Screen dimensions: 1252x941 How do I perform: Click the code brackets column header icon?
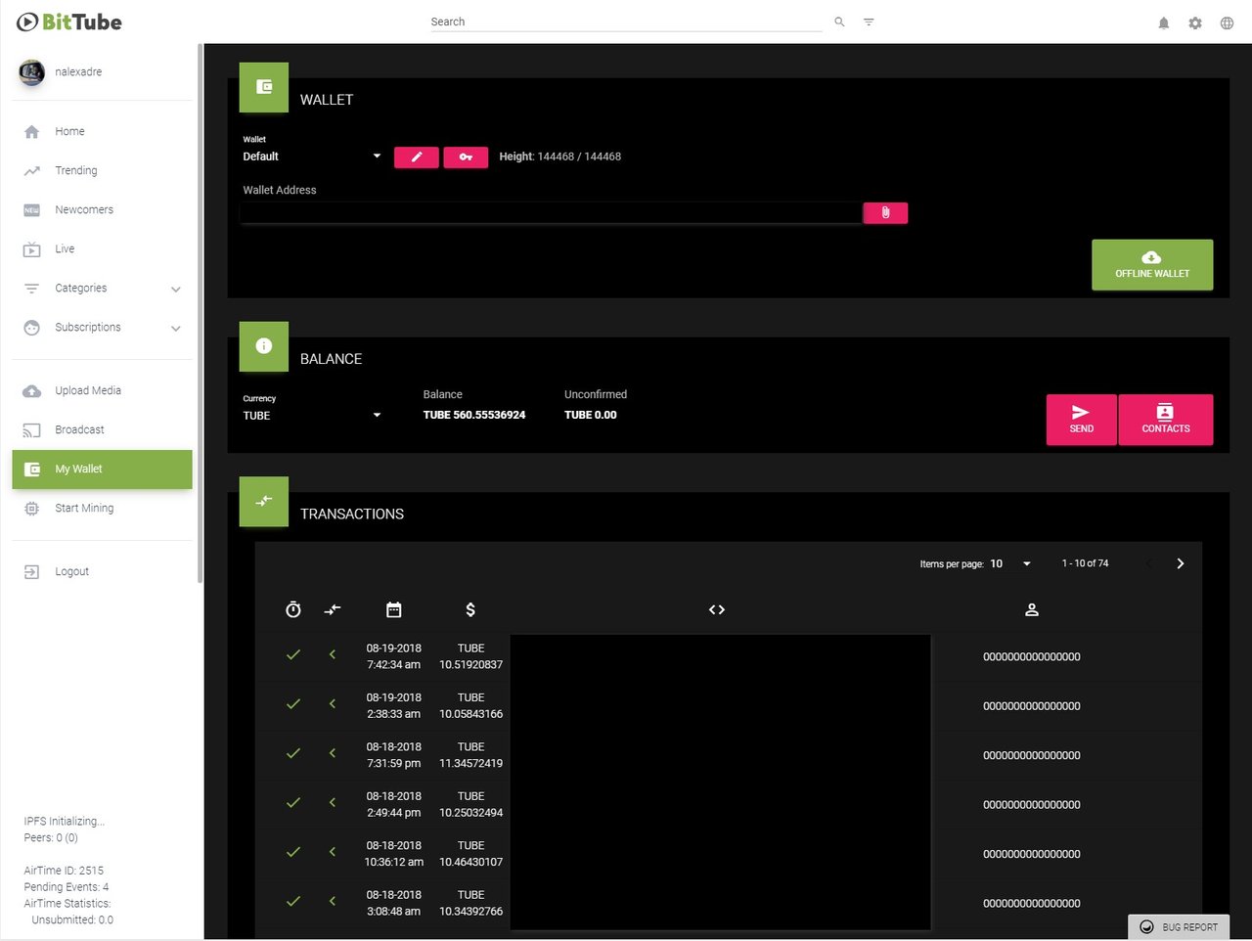pyautogui.click(x=717, y=609)
